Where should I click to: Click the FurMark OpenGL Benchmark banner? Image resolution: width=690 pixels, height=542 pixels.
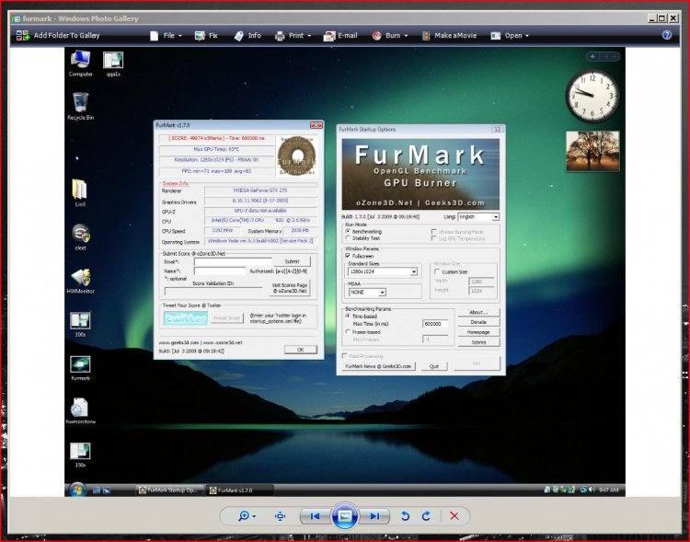tap(420, 174)
